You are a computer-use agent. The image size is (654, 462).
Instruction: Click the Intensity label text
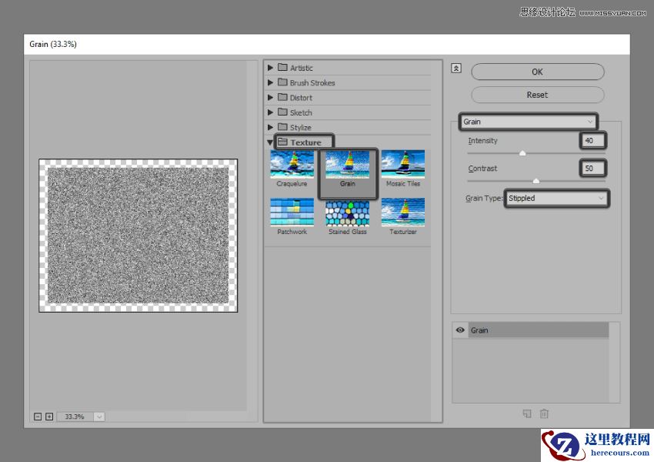482,141
